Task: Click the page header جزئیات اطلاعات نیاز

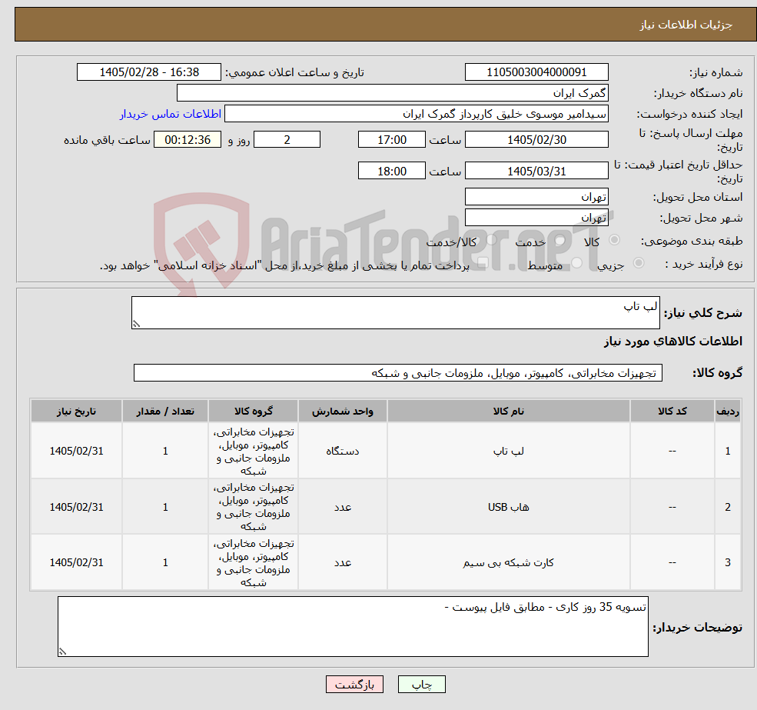Action: click(x=686, y=25)
